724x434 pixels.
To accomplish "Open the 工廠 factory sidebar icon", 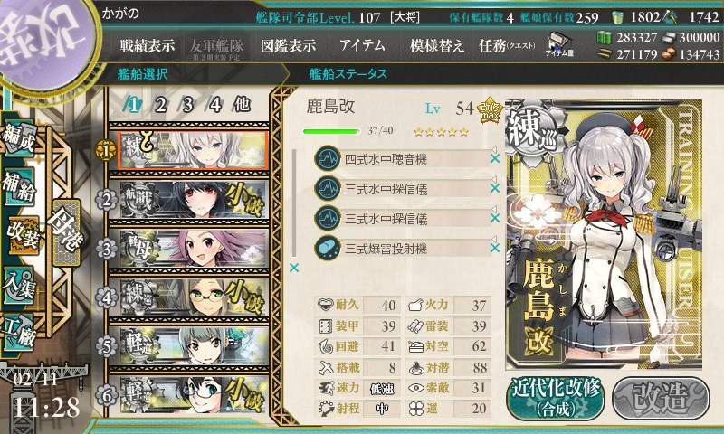I will pos(19,332).
